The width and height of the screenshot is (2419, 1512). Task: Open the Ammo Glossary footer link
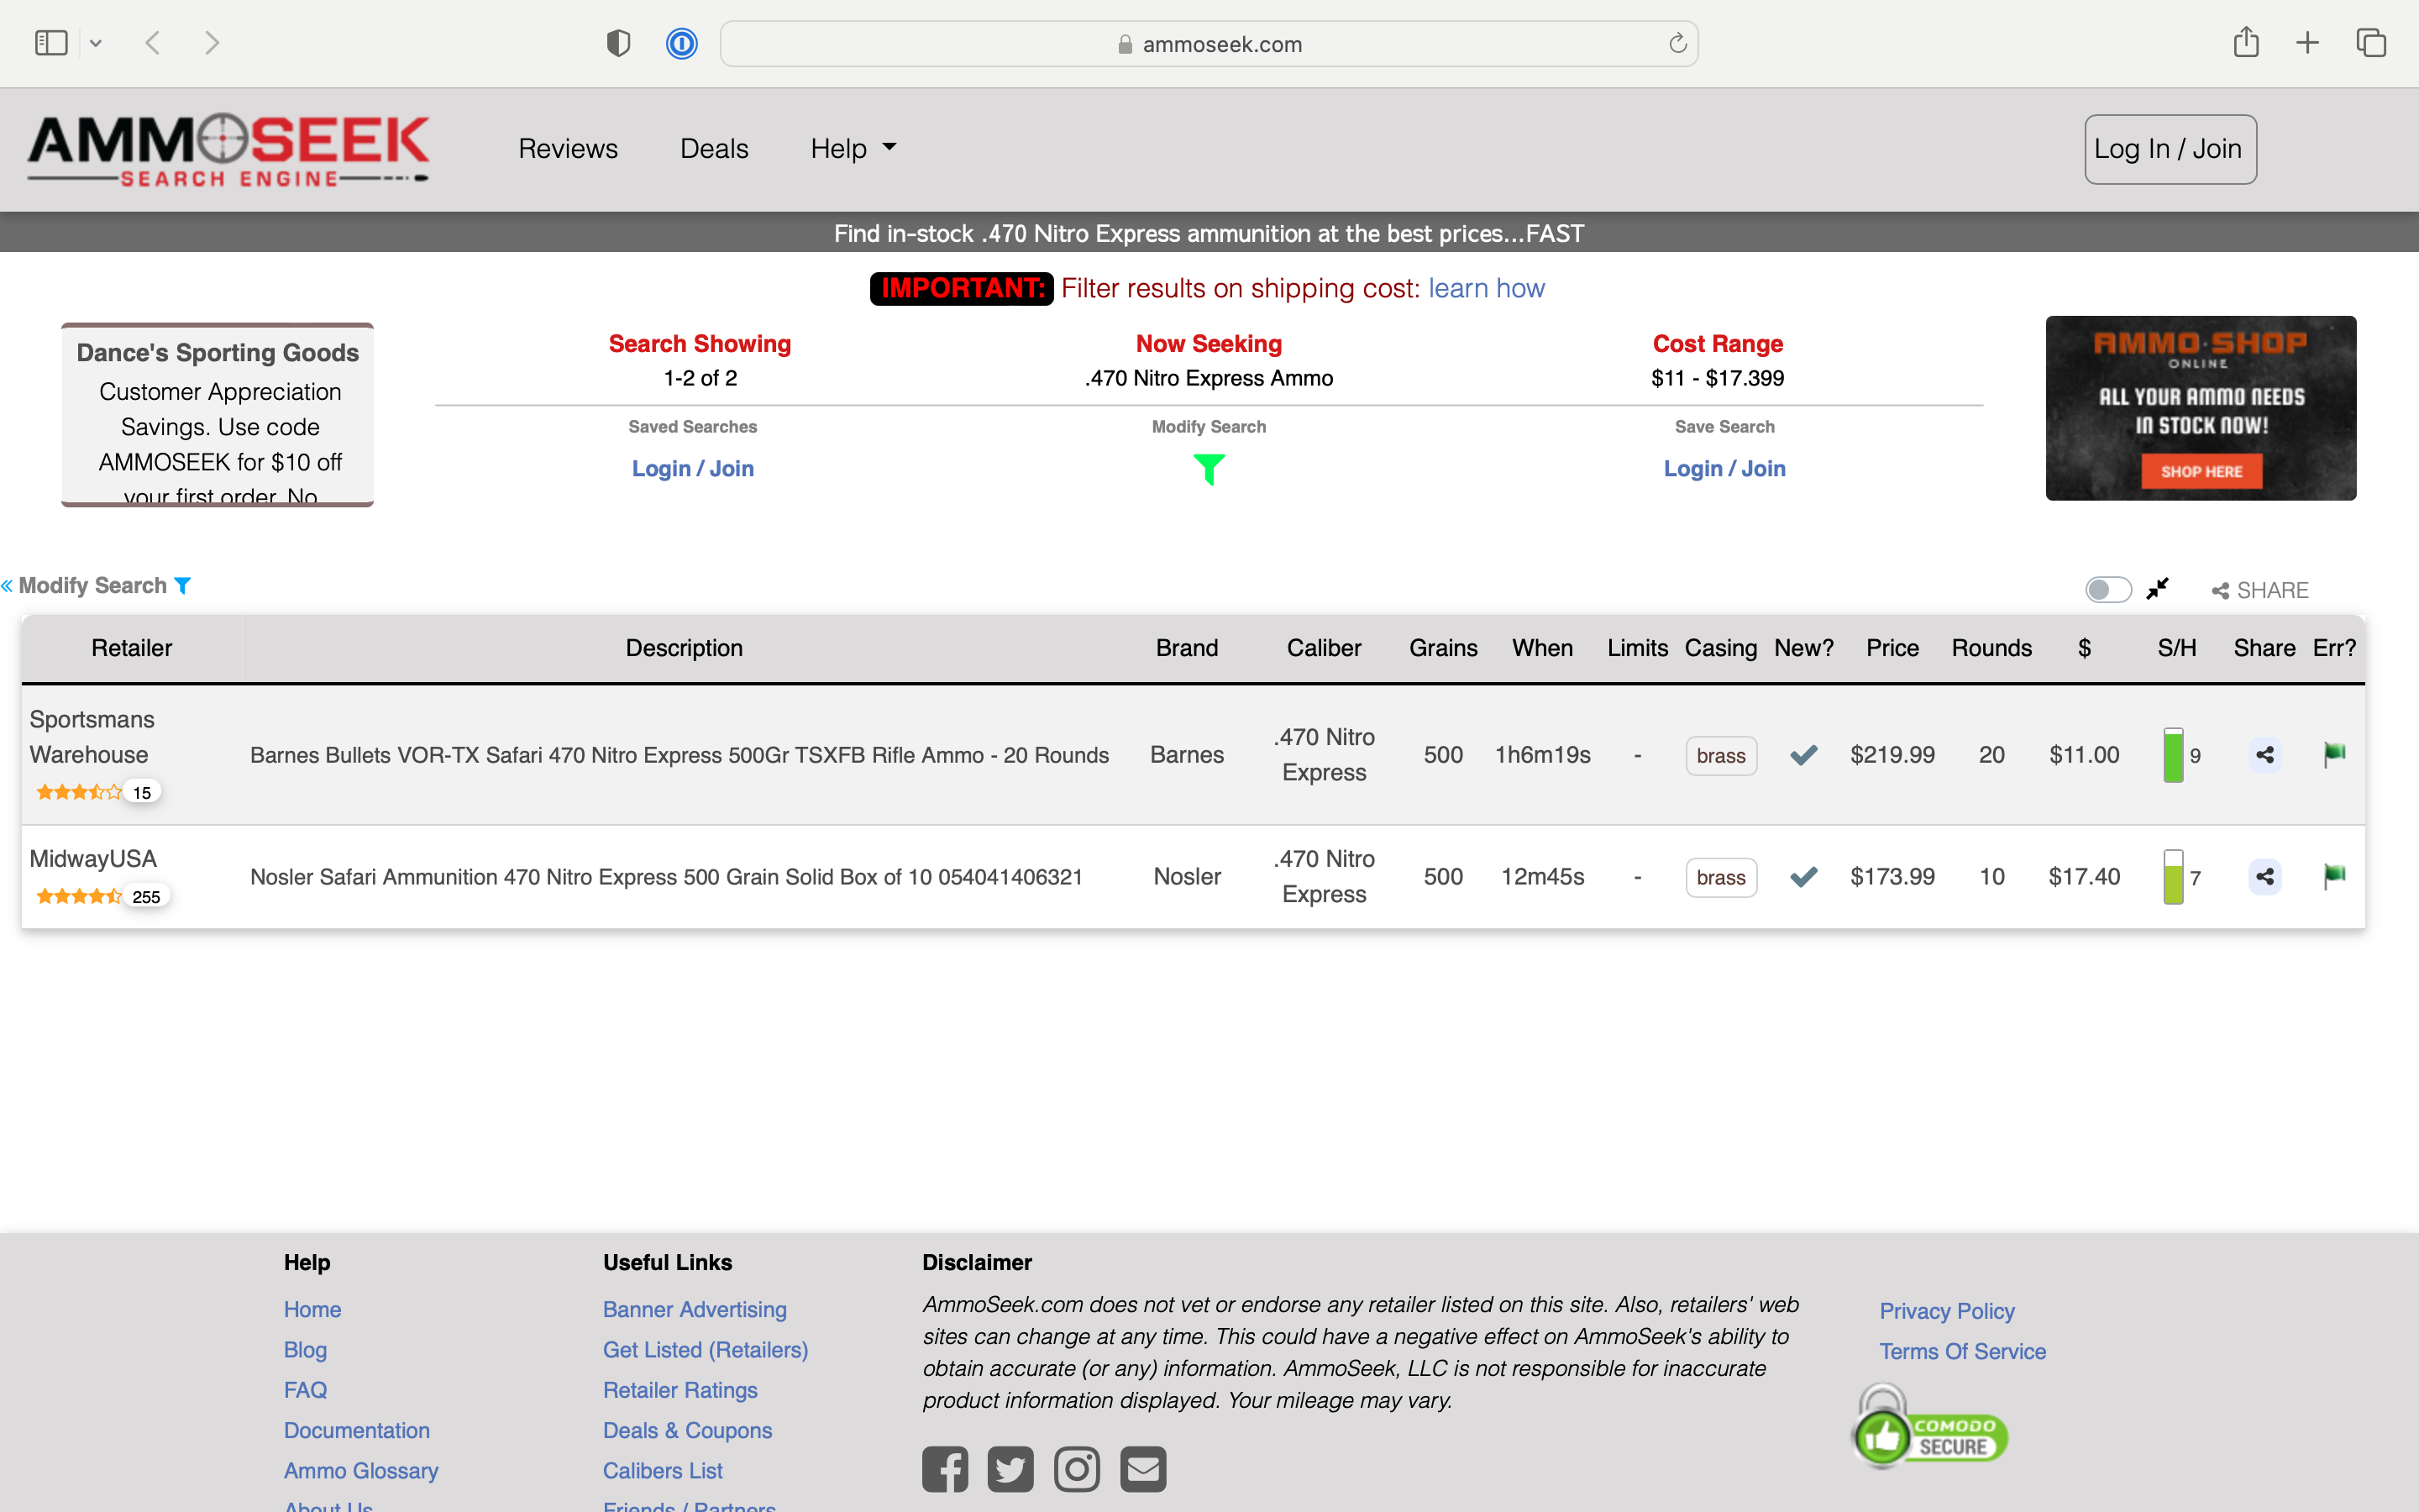[x=361, y=1471]
